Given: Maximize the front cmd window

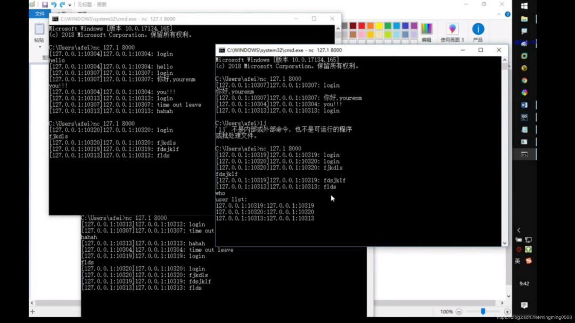Looking at the screenshot, I should pyautogui.click(x=481, y=50).
